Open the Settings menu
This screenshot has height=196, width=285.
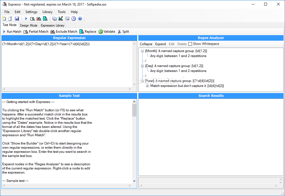pyautogui.click(x=31, y=12)
